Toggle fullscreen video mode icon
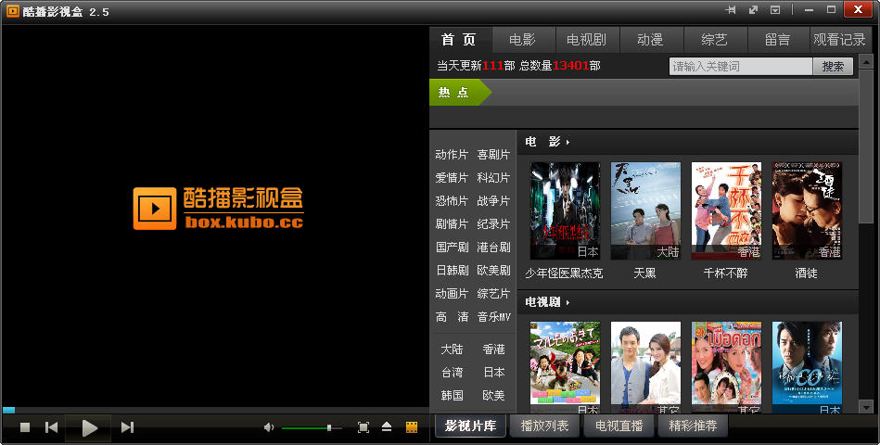The width and height of the screenshot is (880, 445). point(363,427)
